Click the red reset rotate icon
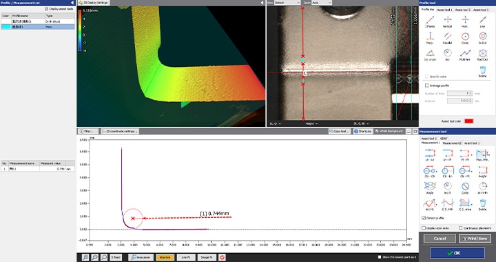This screenshot has width=496, height=262. tap(222, 257)
